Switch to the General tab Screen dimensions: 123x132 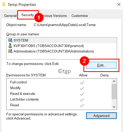pos(10,16)
